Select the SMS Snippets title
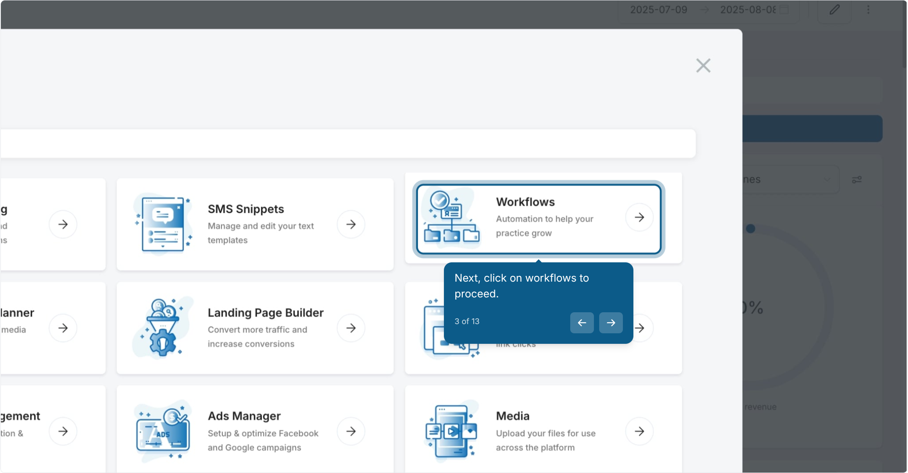Viewport: 908px width, 473px height. [246, 209]
